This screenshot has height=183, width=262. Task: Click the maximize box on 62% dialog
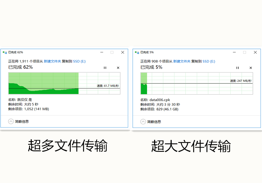point(112,52)
